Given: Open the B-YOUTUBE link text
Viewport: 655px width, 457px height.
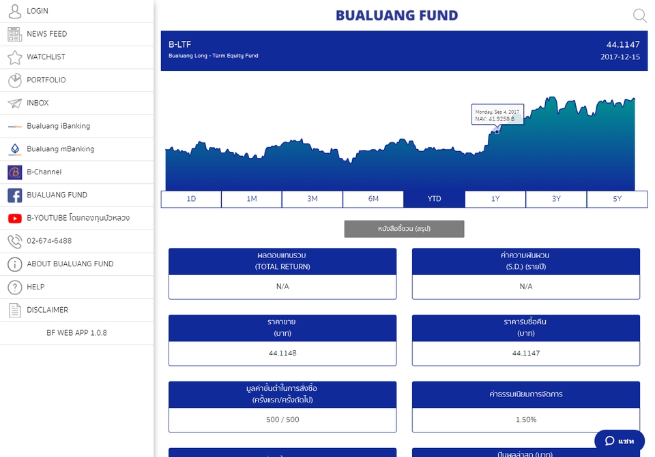Looking at the screenshot, I should tap(78, 218).
